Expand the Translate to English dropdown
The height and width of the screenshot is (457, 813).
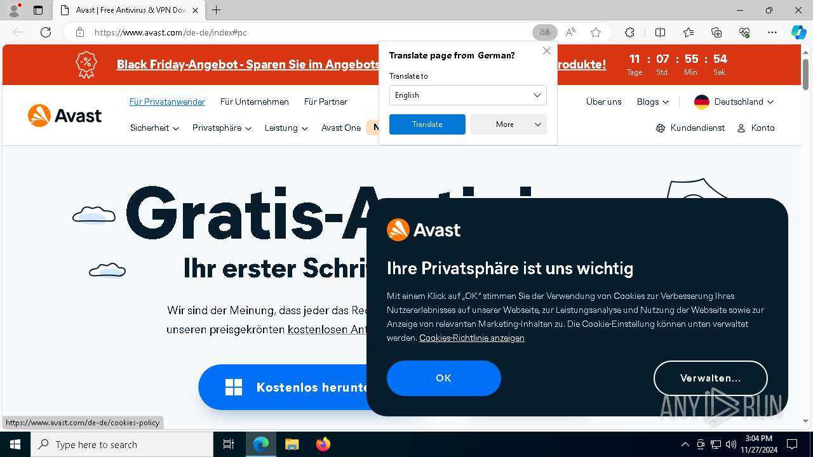468,95
